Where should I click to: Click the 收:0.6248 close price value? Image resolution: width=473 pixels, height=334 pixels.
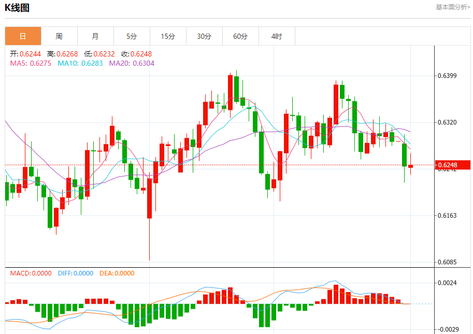[136, 54]
